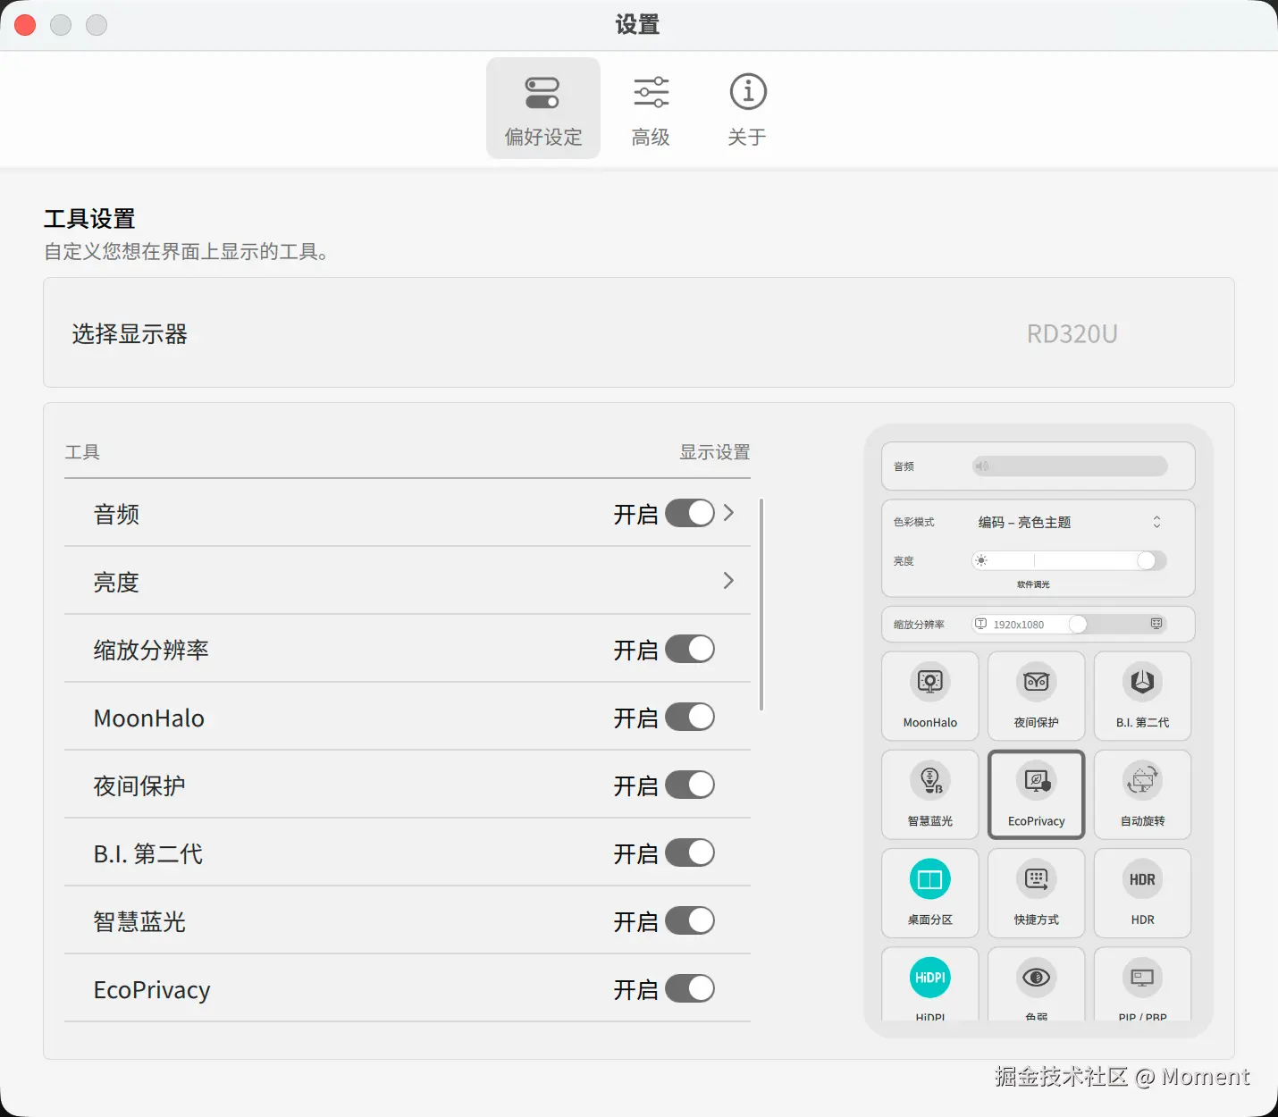Click the B.I. 第二代 preview icon
This screenshot has width=1278, height=1117.
click(1143, 682)
